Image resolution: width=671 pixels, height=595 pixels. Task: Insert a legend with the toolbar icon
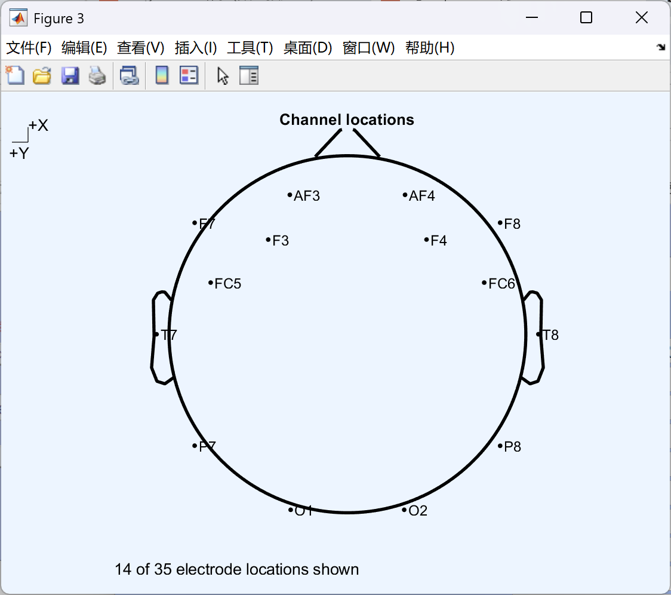(x=189, y=76)
